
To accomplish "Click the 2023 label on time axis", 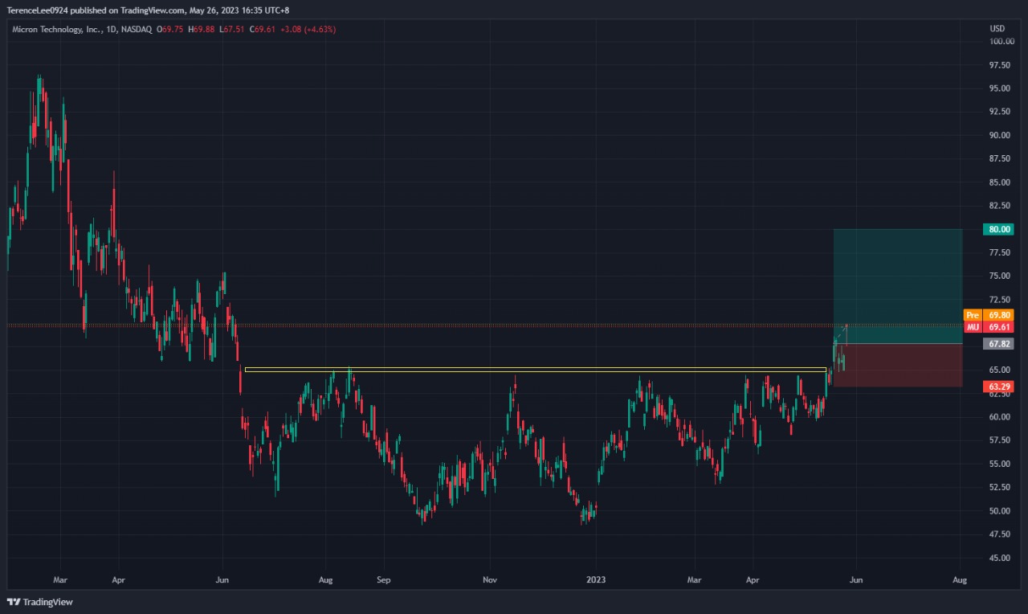I will [x=596, y=579].
